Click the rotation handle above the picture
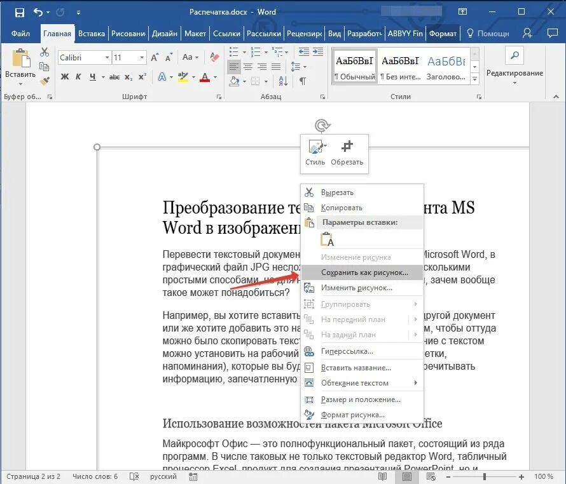 pos(322,126)
